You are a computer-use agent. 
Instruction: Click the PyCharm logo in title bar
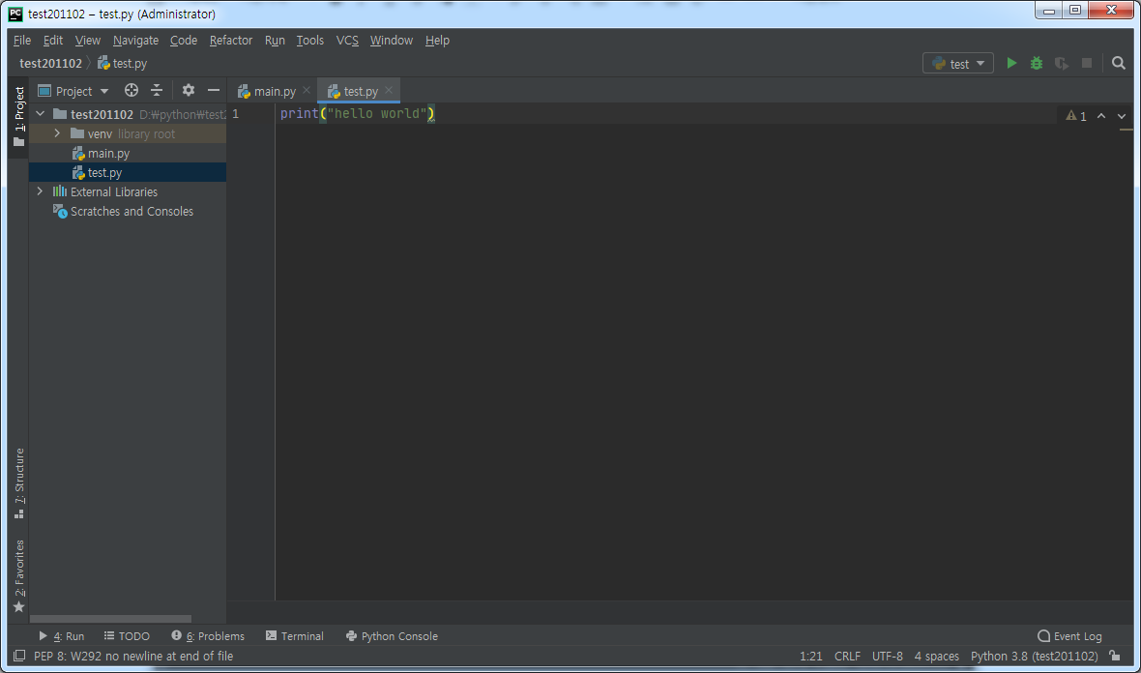pyautogui.click(x=15, y=14)
